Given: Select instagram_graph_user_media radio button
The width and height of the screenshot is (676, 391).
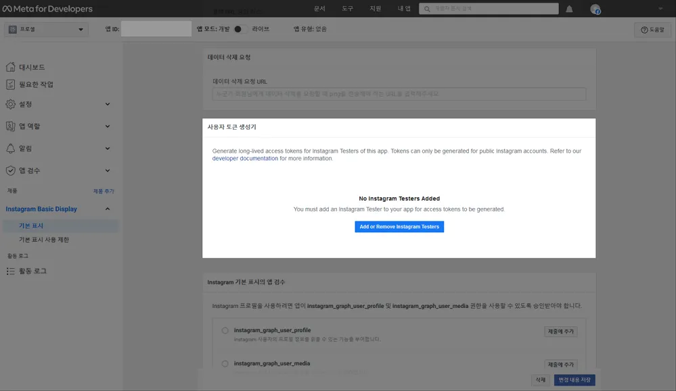Looking at the screenshot, I should [225, 363].
